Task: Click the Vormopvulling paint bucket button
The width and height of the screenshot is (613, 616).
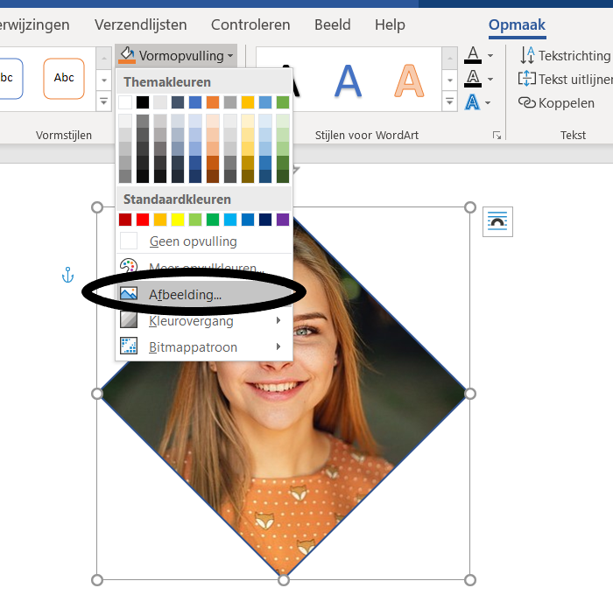Action: (128, 55)
